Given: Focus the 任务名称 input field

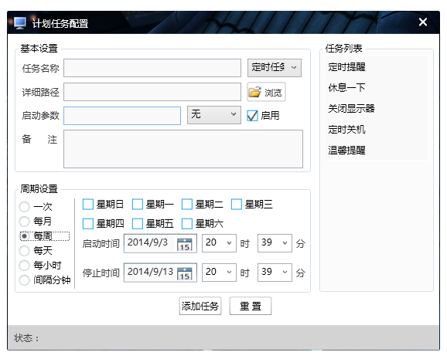Looking at the screenshot, I should point(152,68).
